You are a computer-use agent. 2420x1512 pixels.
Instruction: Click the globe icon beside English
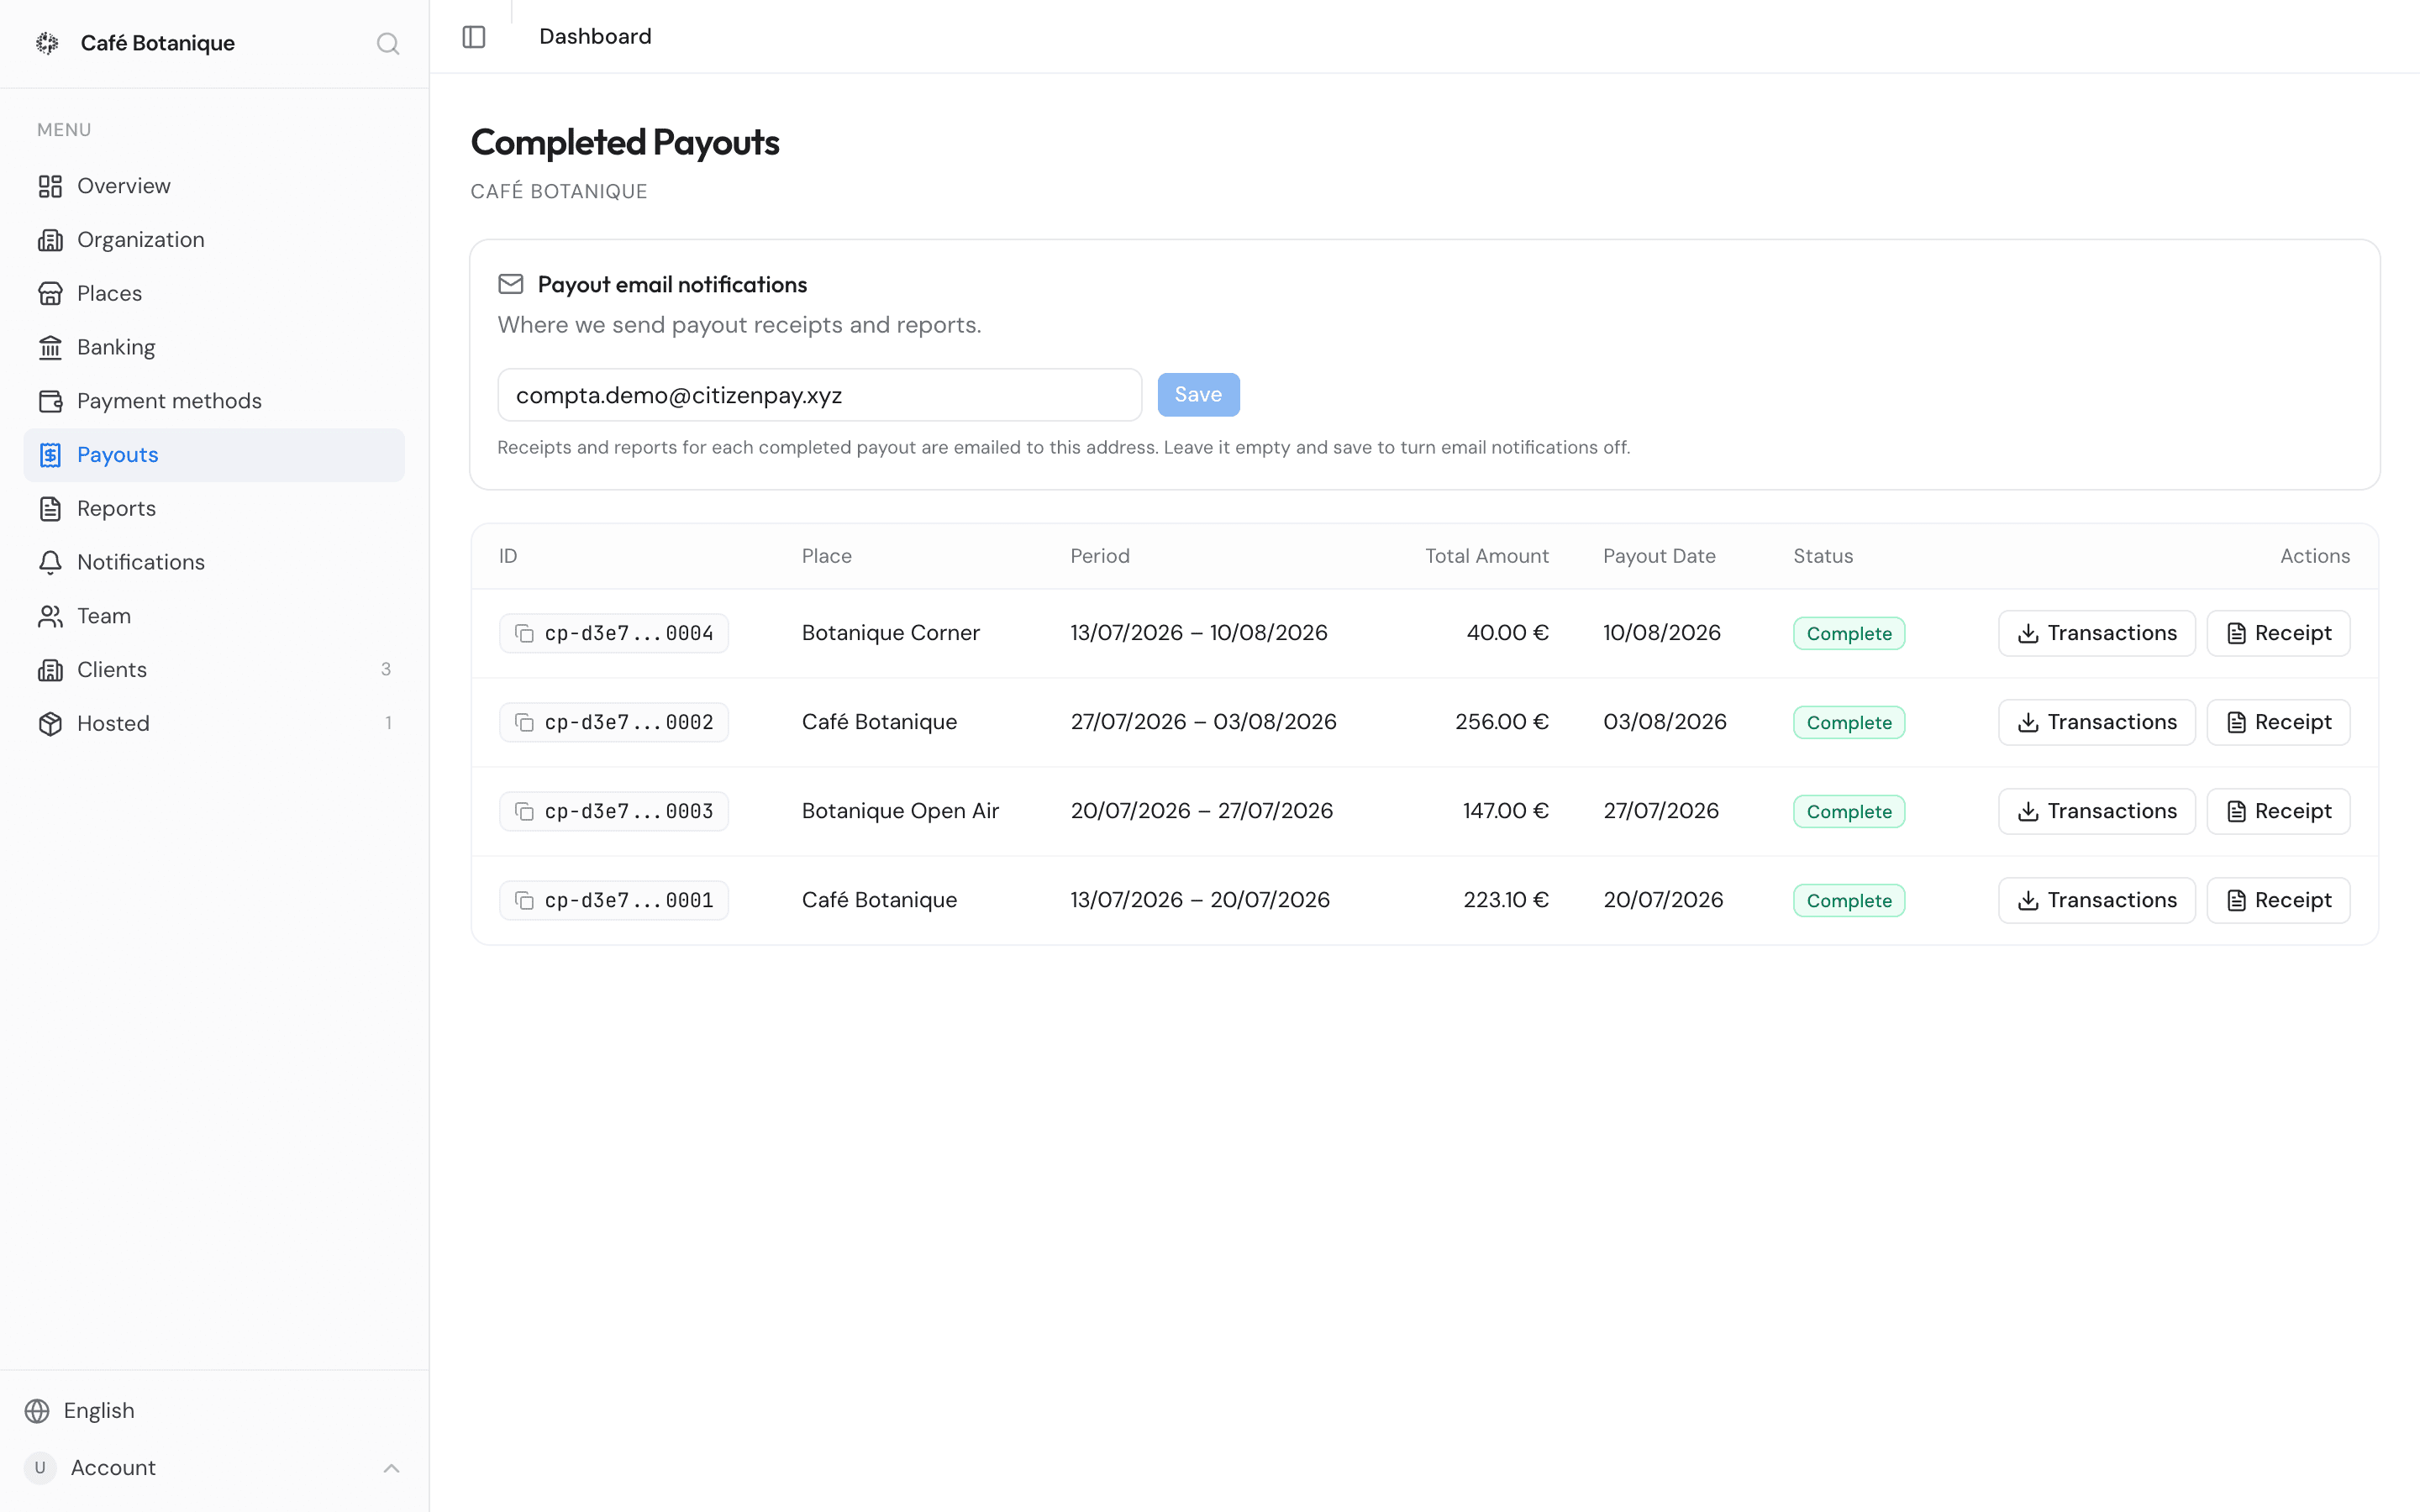point(37,1410)
